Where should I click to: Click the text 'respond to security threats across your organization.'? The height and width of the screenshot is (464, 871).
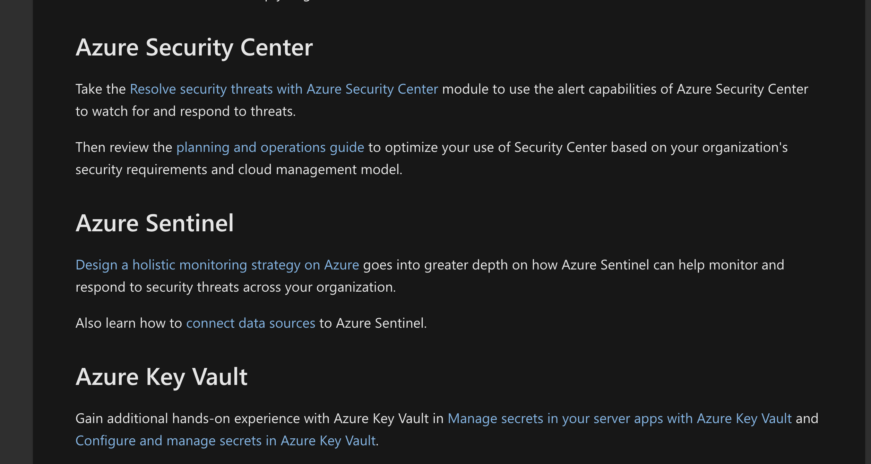(x=236, y=287)
